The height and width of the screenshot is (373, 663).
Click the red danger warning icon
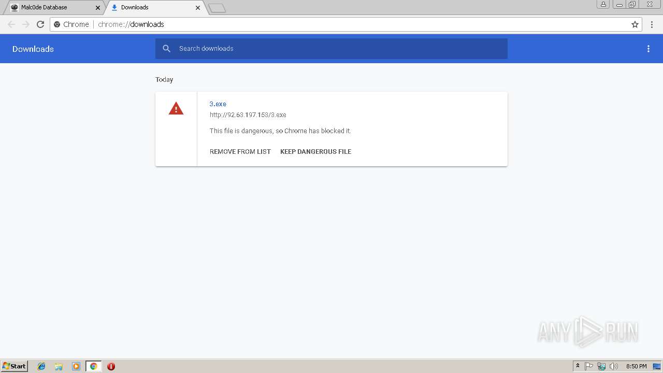[176, 108]
